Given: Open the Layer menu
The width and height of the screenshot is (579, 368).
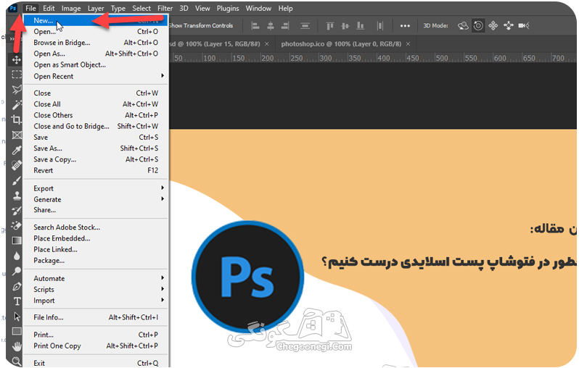Looking at the screenshot, I should [96, 8].
